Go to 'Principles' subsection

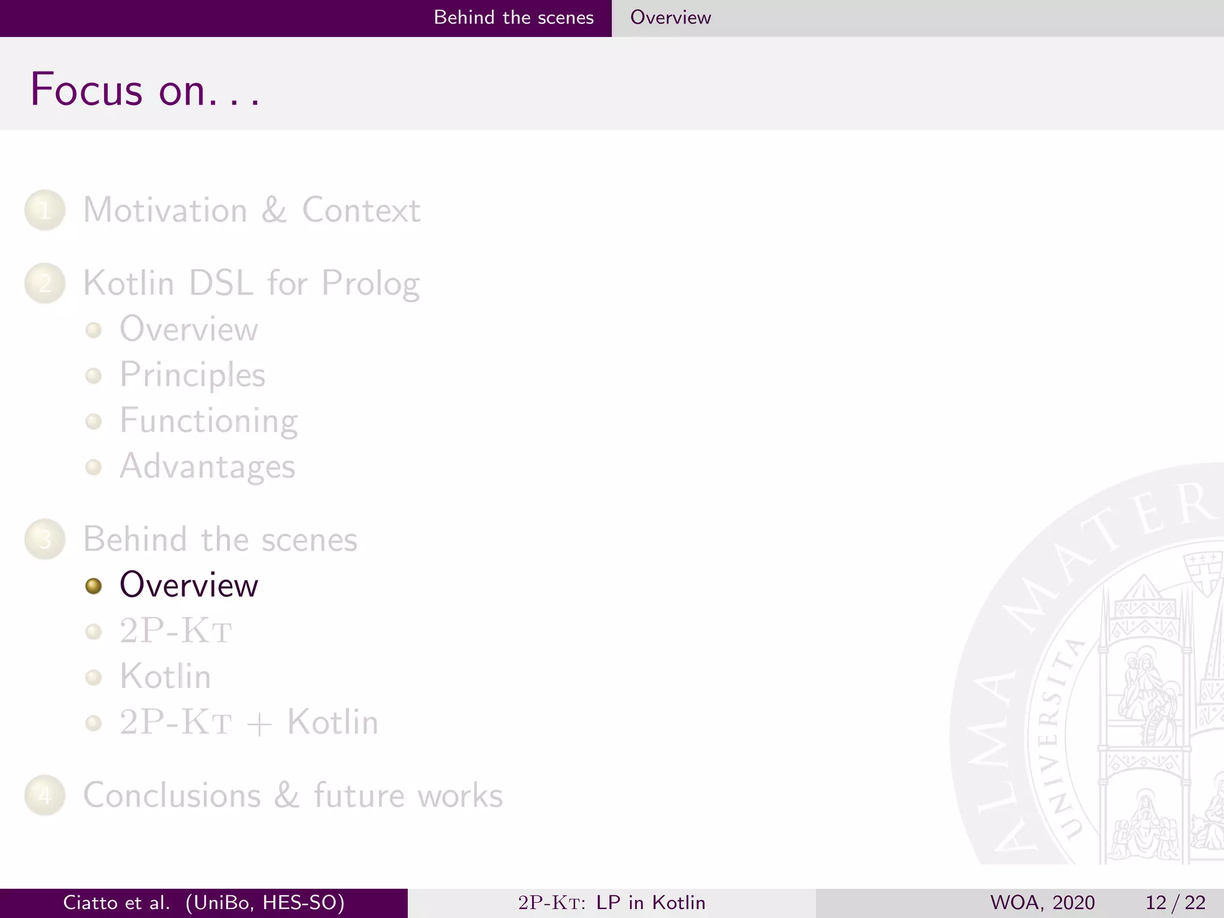coord(192,375)
